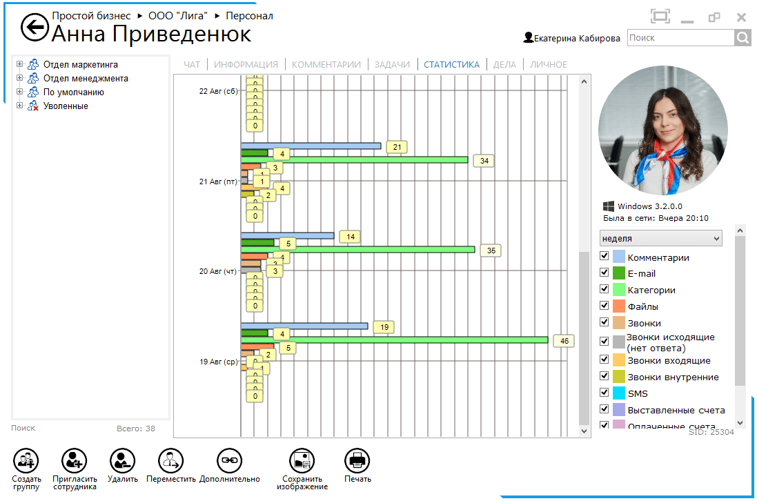
Task: Expand the Уволенные group node
Action: (20, 106)
